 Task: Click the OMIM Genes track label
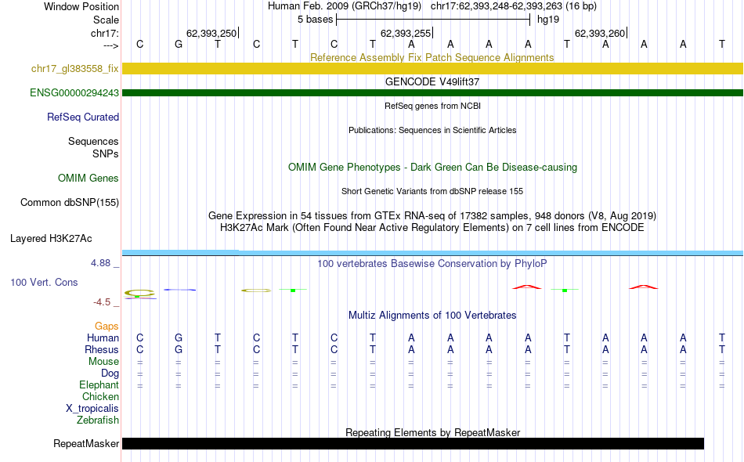pyautogui.click(x=88, y=178)
